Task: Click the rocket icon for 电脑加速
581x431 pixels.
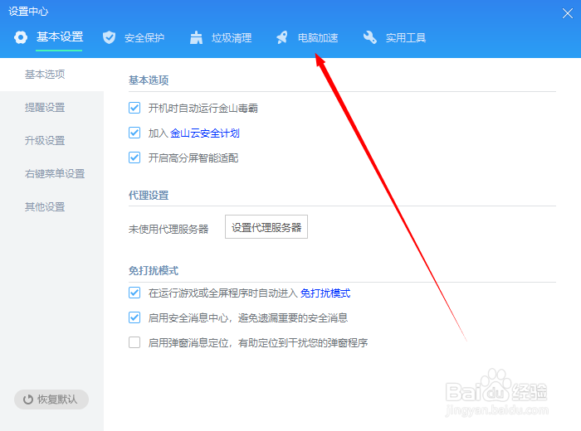Action: pyautogui.click(x=282, y=37)
